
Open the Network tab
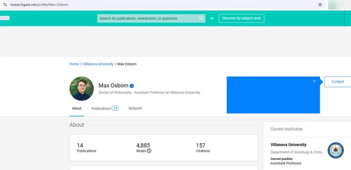pos(135,109)
